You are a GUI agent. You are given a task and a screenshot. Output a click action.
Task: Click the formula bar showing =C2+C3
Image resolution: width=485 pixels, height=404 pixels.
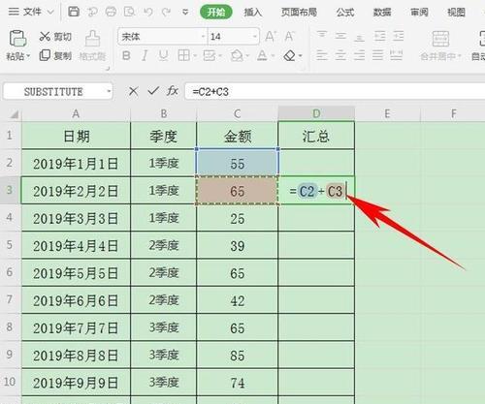335,91
